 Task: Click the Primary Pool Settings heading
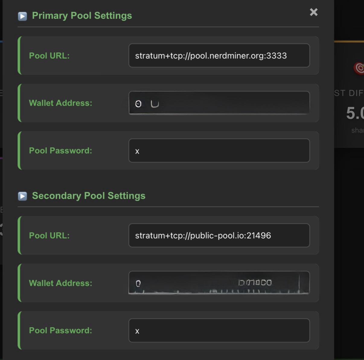coord(82,16)
